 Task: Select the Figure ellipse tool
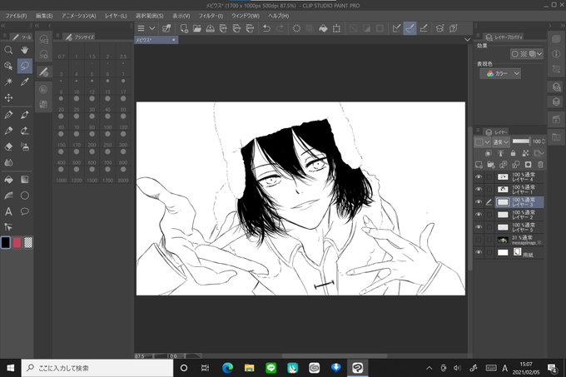click(x=24, y=196)
